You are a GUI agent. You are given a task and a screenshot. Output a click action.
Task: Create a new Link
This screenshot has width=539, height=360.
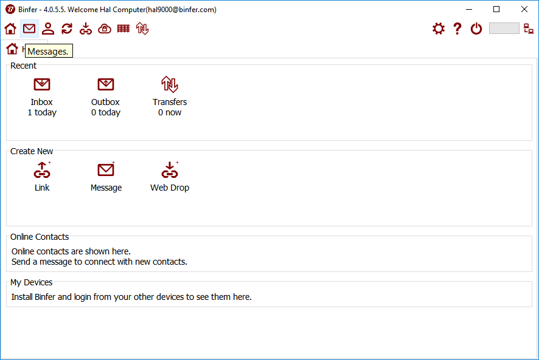coord(42,176)
